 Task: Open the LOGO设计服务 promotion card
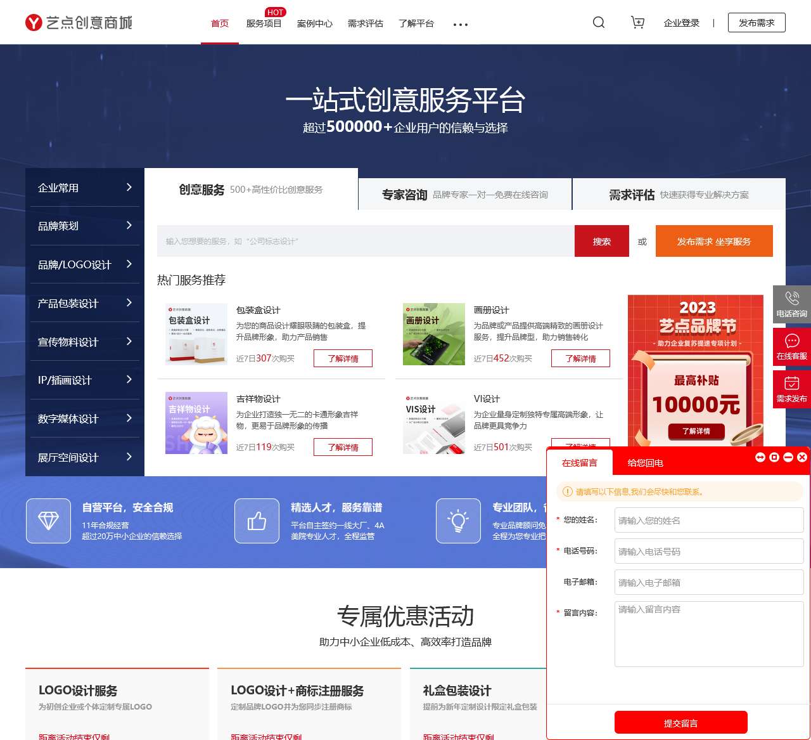[117, 704]
